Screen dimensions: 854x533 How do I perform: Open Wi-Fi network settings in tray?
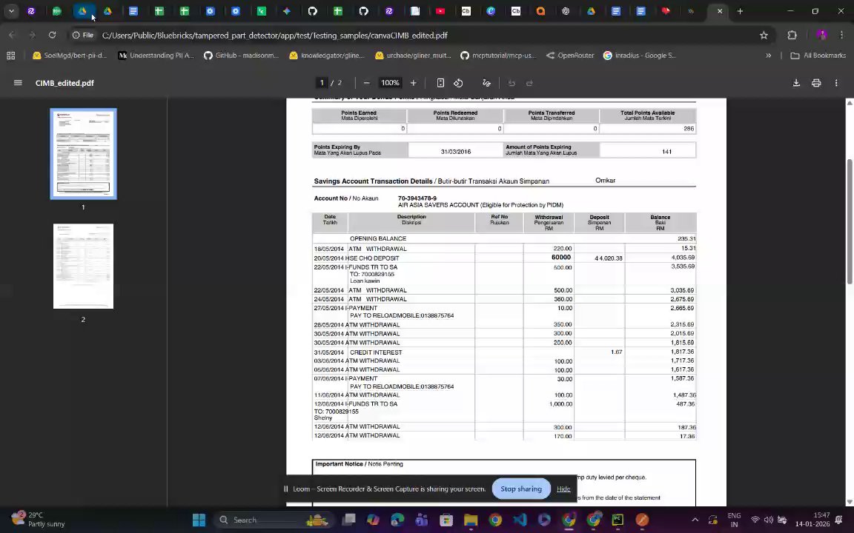coord(755,520)
